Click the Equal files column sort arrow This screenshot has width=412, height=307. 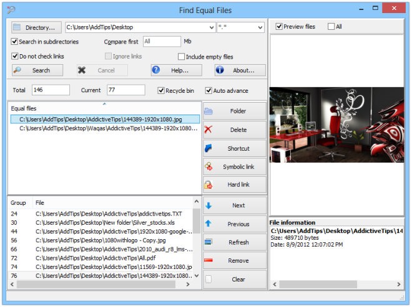(x=105, y=104)
